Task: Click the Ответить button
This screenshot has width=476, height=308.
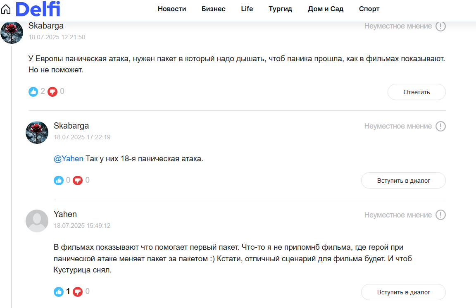Action: point(416,92)
